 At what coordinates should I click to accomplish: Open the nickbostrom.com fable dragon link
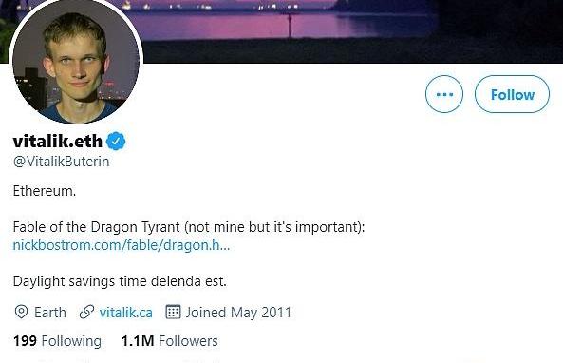(x=122, y=245)
